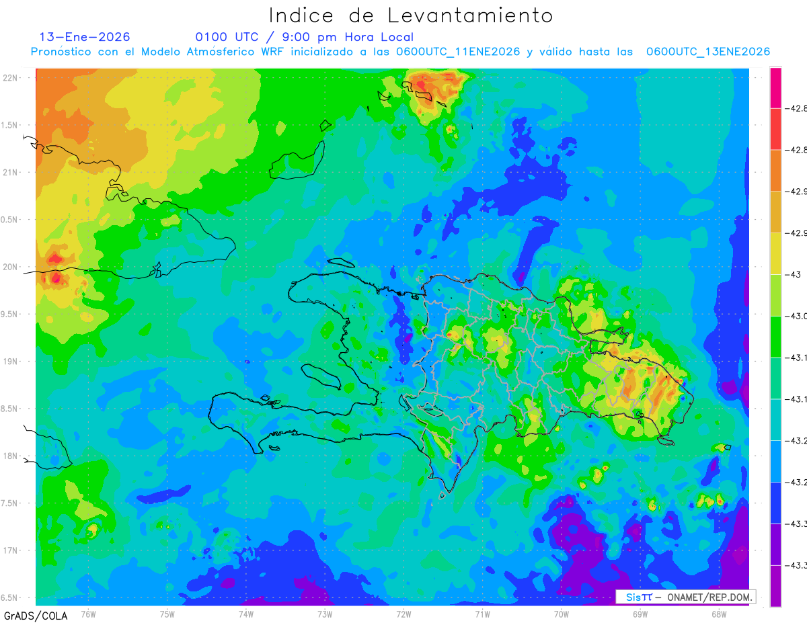Click the 'SisTT - ONAMET/REP.DOM.' label box

pos(686,597)
